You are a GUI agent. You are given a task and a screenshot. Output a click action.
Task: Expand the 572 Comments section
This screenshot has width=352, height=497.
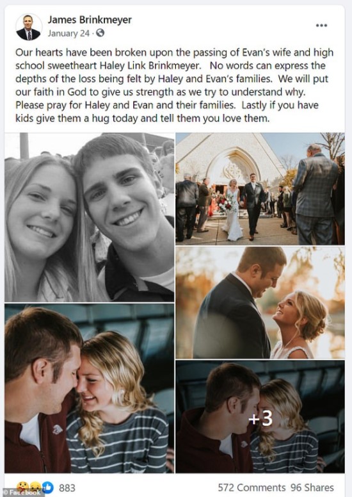click(252, 487)
